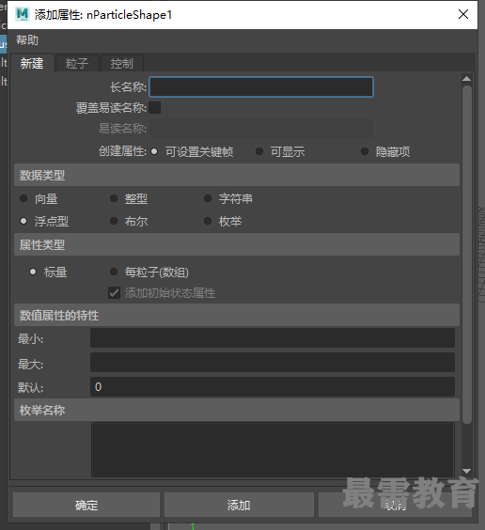Screen dimensions: 485x530
Task: Choose 枚举 data type
Action: [x=208, y=221]
